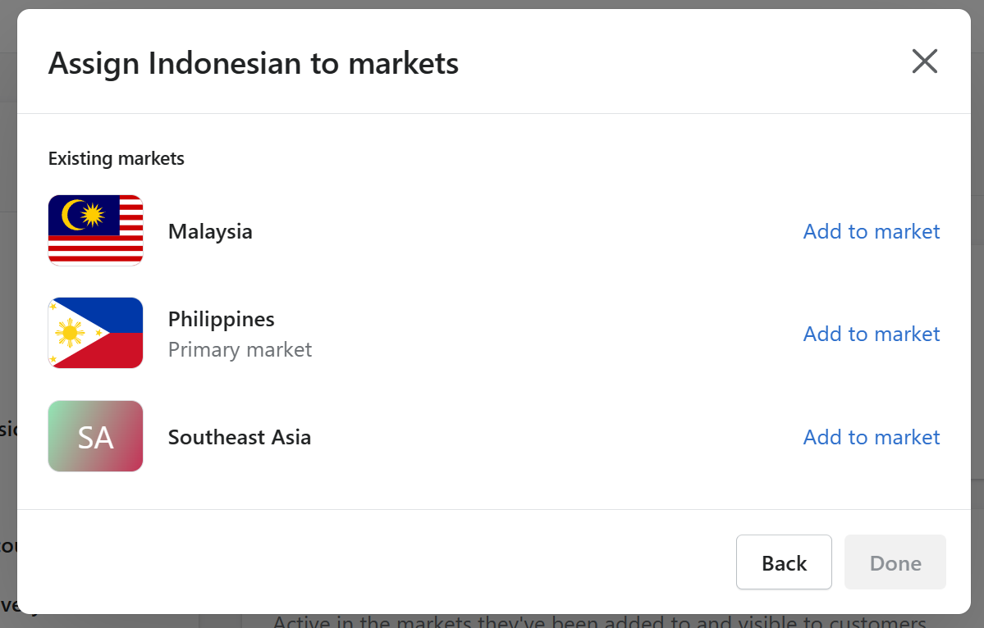The image size is (984, 628).
Task: Go back with the Back button
Action: coord(784,562)
